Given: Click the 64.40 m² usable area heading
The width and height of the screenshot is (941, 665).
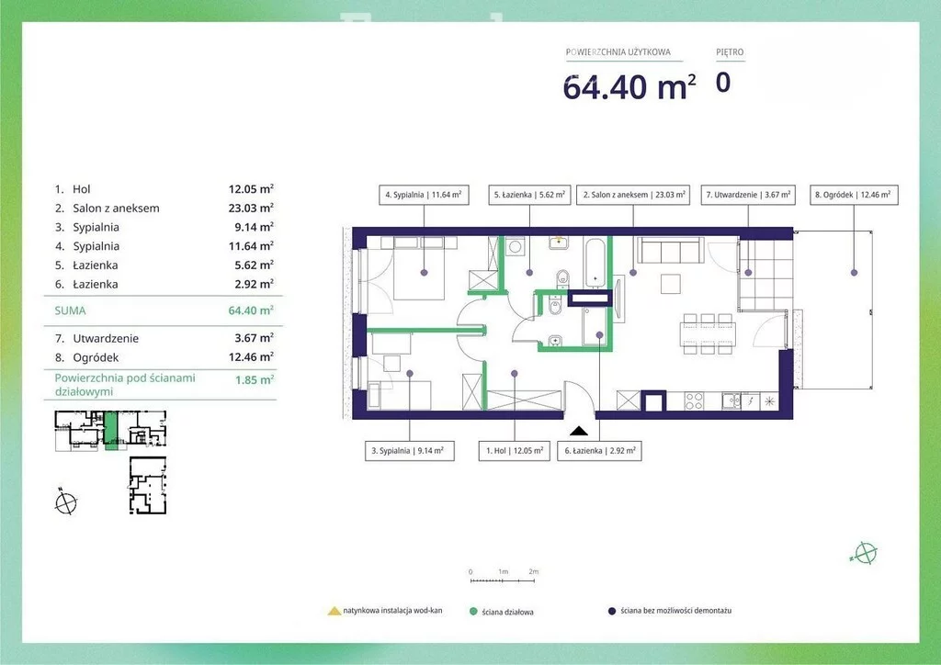Looking at the screenshot, I should click(x=629, y=86).
